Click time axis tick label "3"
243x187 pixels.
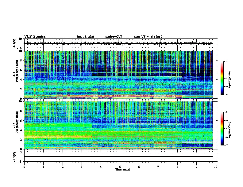(x=82, y=167)
